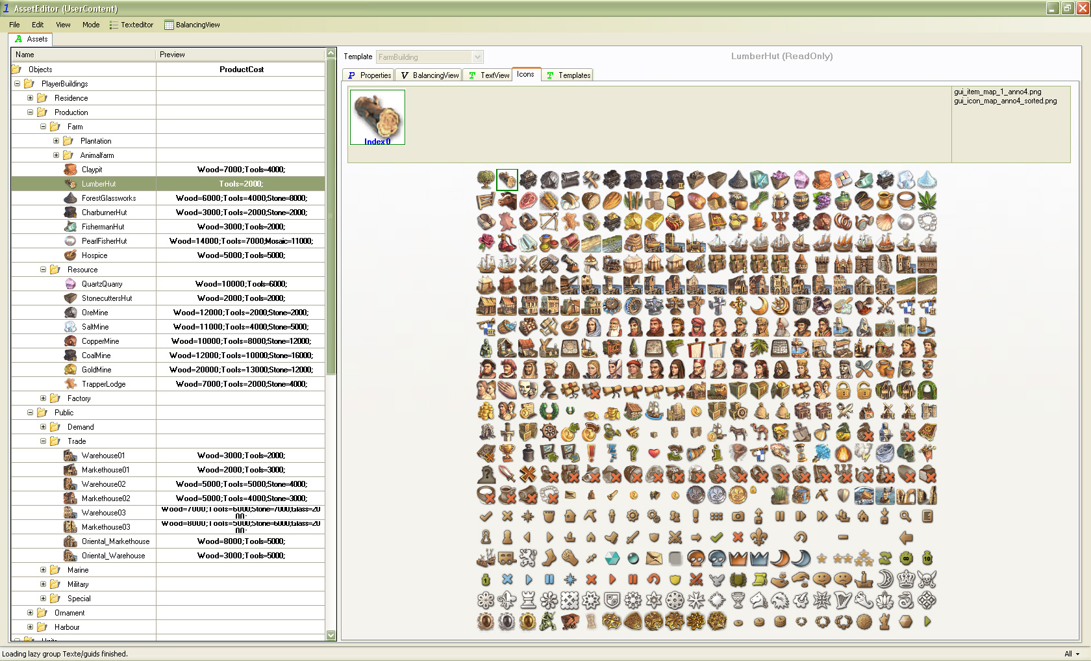The image size is (1091, 661).
Task: Select the PearlFisherHut row
Action: pyautogui.click(x=168, y=241)
